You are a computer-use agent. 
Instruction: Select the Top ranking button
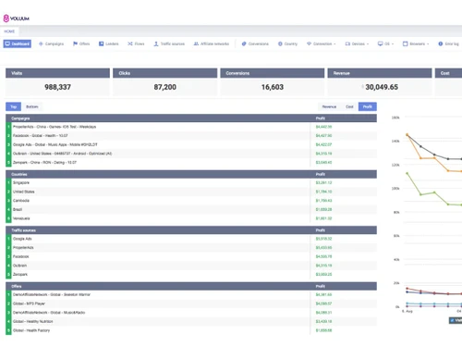[x=13, y=106]
